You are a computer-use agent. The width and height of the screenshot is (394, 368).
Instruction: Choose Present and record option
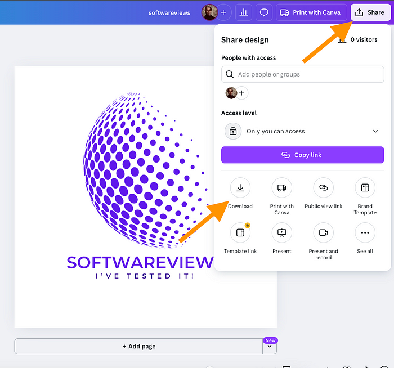(324, 232)
